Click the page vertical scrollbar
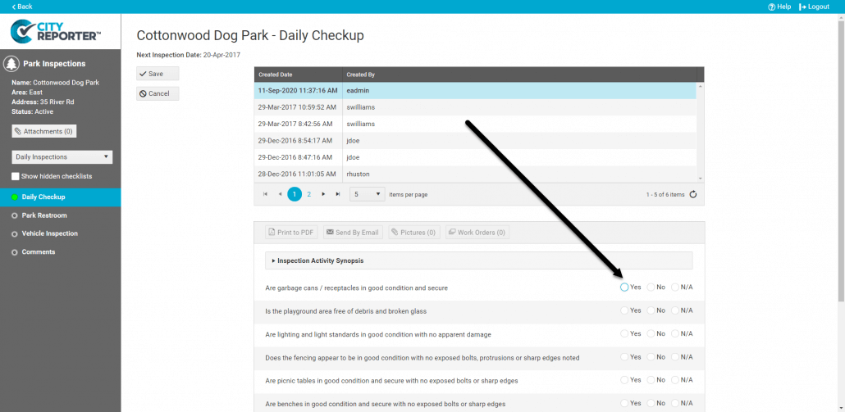Viewport: 845px width, 412px height. pyautogui.click(x=840, y=164)
